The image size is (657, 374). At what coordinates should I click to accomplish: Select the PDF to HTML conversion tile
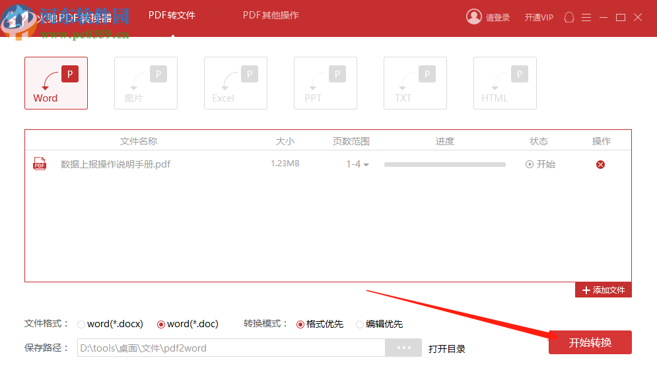click(x=505, y=83)
